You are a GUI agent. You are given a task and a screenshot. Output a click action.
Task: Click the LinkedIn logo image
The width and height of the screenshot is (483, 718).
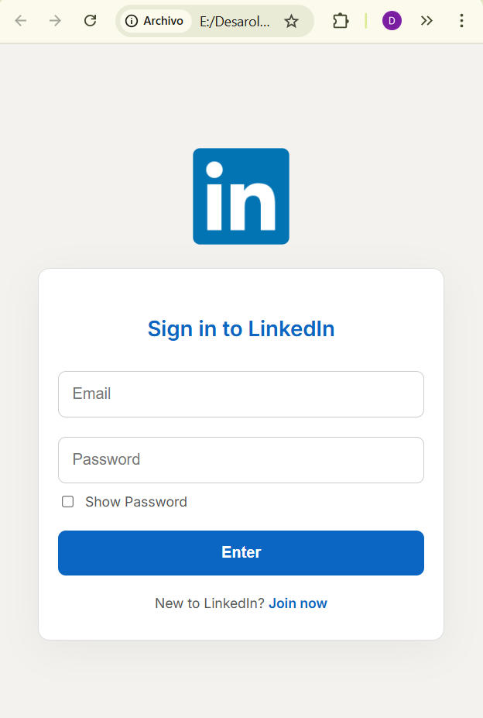tap(241, 196)
